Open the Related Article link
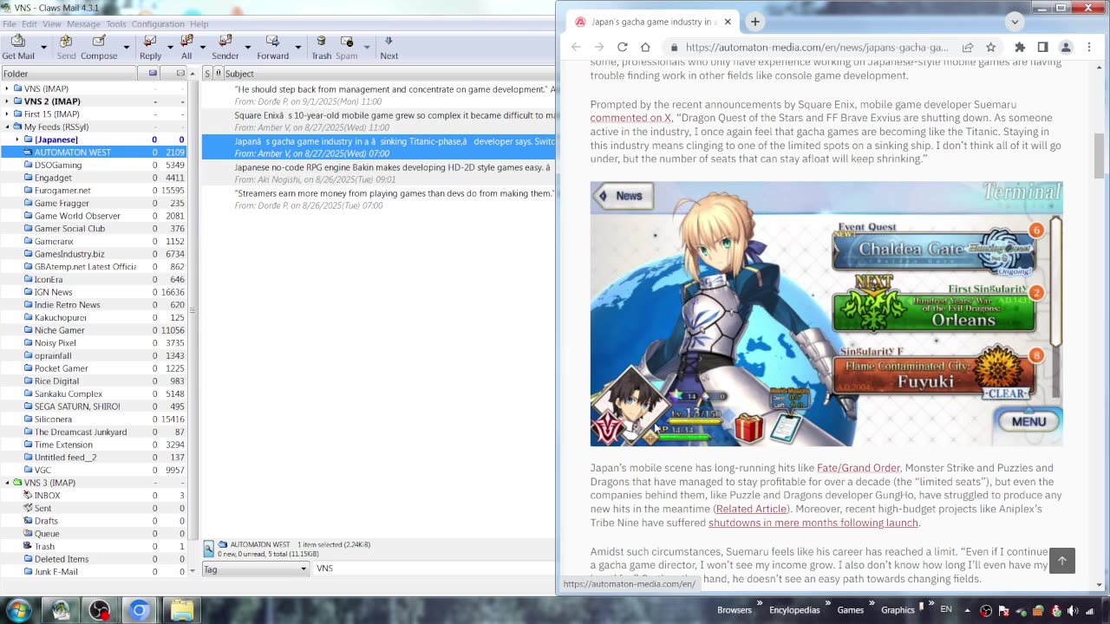The width and height of the screenshot is (1110, 624). click(x=751, y=509)
